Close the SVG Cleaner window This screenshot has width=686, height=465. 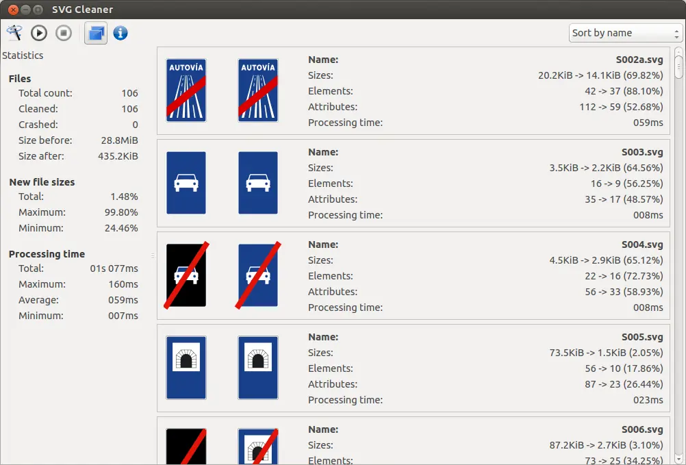point(13,9)
